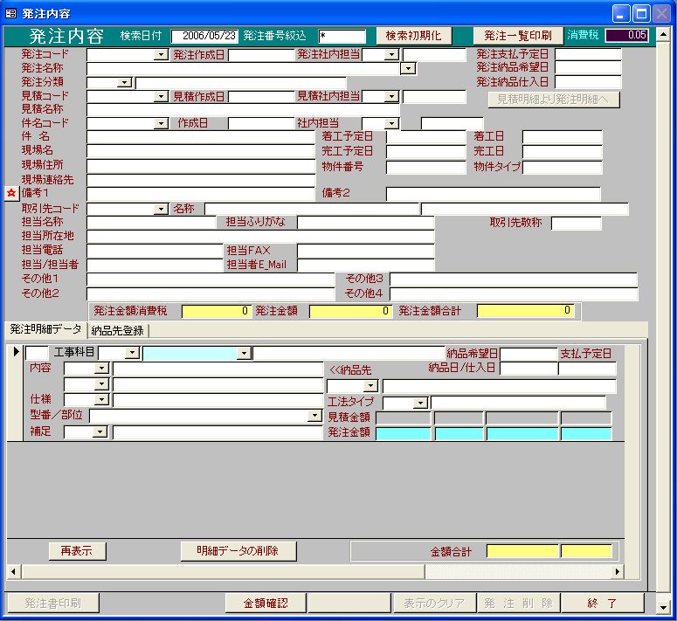Minimize the 発注内容 window
The image size is (677, 621).
[621, 14]
